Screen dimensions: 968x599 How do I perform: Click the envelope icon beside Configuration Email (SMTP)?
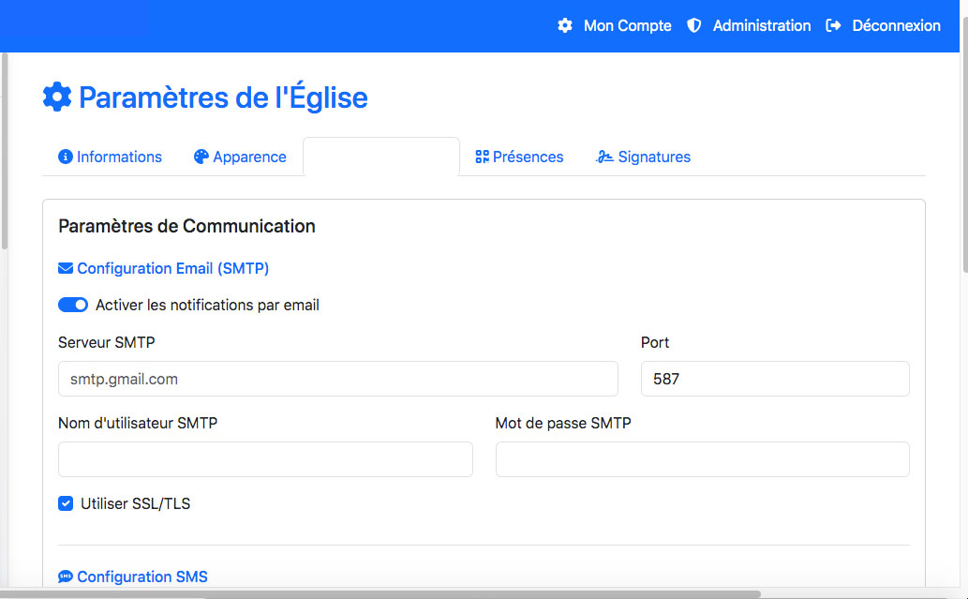[66, 269]
